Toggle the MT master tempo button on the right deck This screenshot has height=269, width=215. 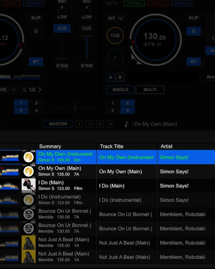tap(193, 61)
